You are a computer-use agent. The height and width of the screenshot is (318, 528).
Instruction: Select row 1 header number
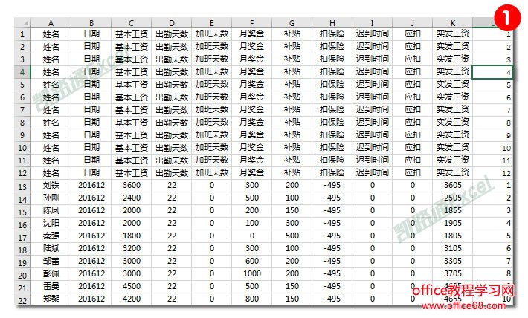pos(22,34)
